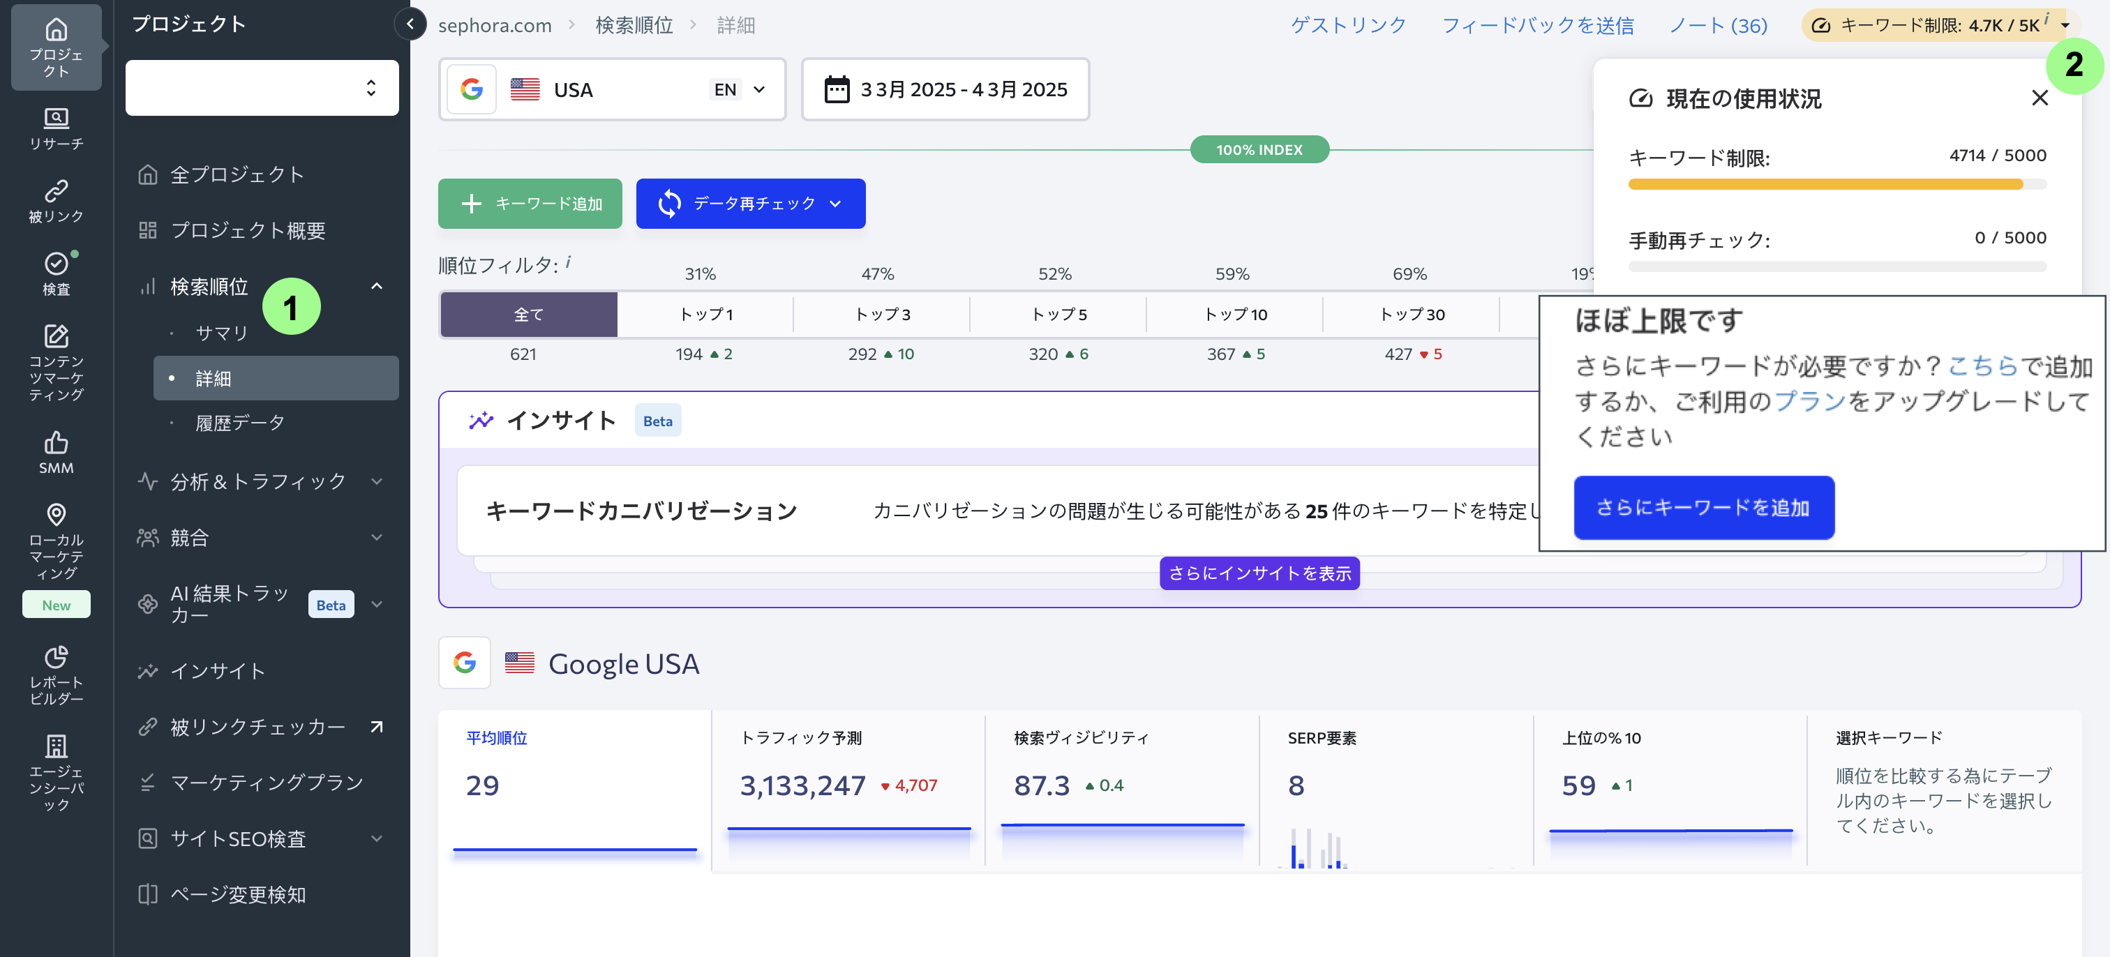Select the 全て ranking filter tab

tap(528, 315)
